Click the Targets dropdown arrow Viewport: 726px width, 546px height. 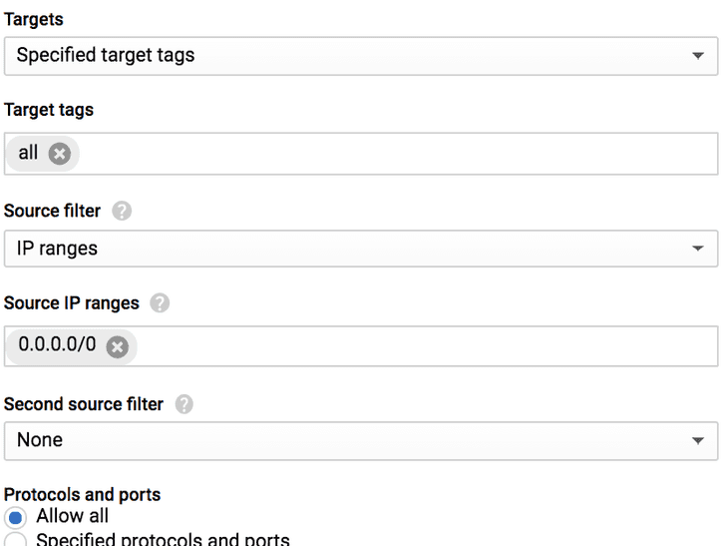tap(698, 56)
